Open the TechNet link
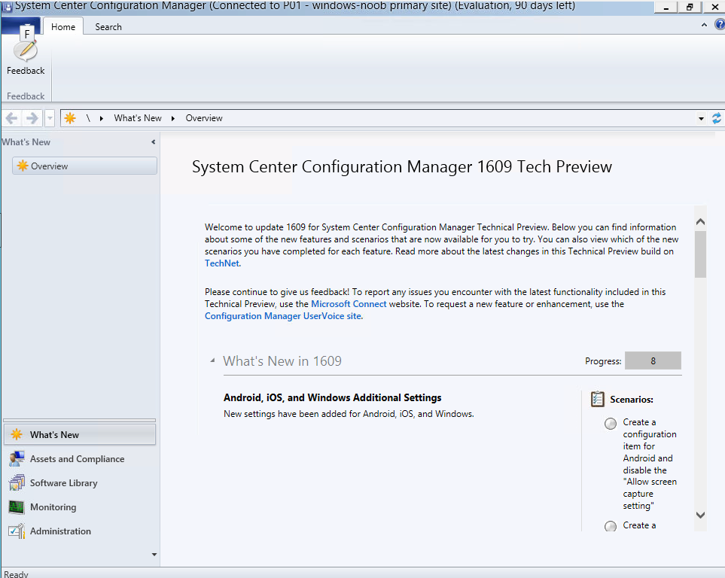 click(222, 263)
